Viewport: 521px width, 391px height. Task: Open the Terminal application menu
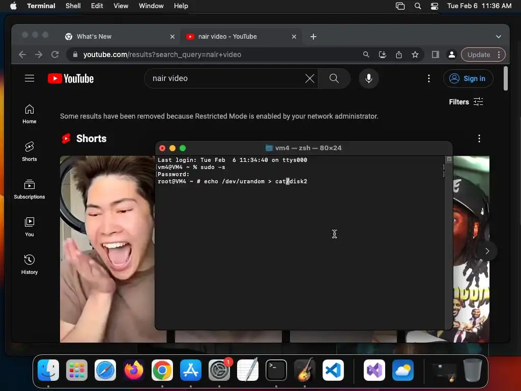tap(41, 6)
